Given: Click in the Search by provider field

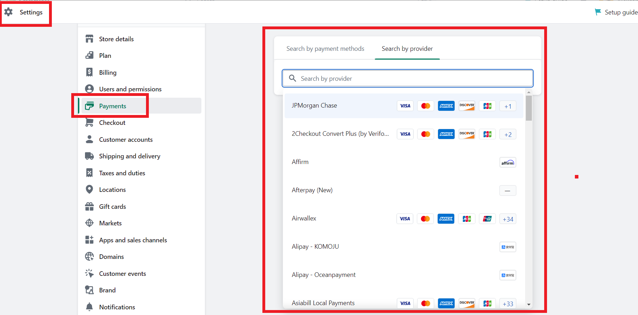Looking at the screenshot, I should click(x=407, y=78).
